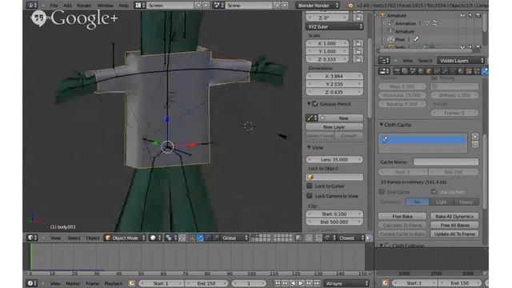Open the Global orientation dropdown
Screen dimensions: 512x288
[234, 238]
